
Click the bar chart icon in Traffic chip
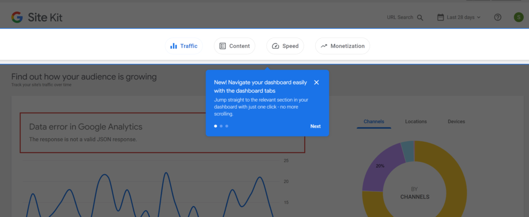(x=174, y=46)
